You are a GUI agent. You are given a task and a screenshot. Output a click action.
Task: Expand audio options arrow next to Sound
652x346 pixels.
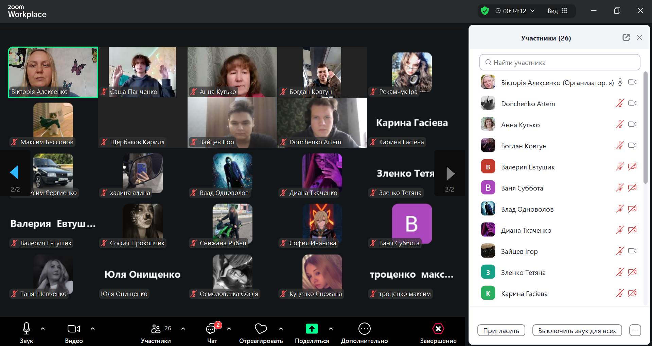click(x=43, y=329)
